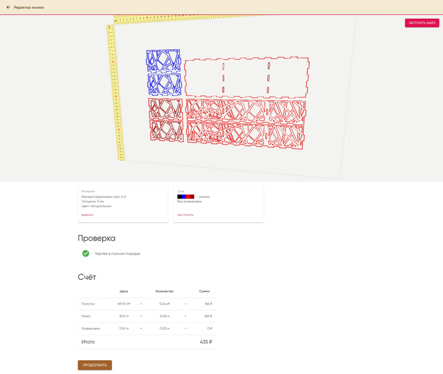Image resolution: width=443 pixels, height=374 pixels.
Task: Select the bright red layer swatch
Action: (188, 196)
